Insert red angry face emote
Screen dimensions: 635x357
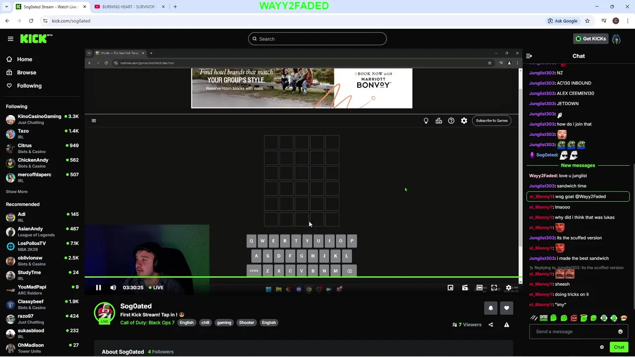pyautogui.click(x=574, y=318)
